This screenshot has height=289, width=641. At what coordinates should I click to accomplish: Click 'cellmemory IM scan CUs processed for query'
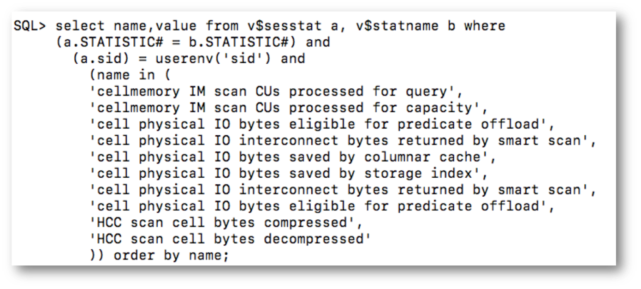click(276, 91)
